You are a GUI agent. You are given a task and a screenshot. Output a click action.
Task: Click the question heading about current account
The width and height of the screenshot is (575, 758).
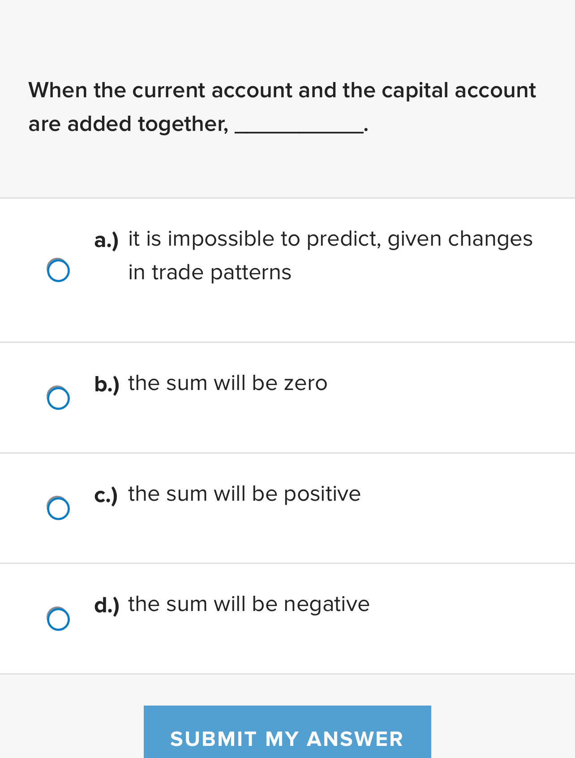(282, 107)
